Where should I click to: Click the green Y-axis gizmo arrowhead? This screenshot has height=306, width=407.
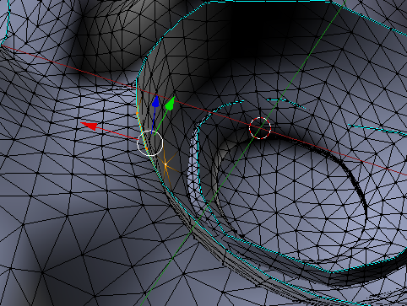coord(170,104)
